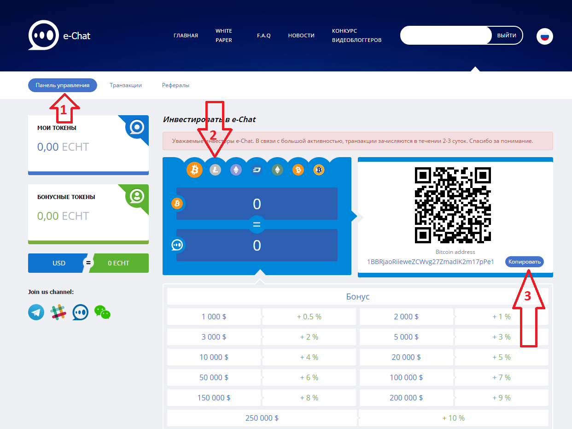
Task: Click the + 6 % bonus cell
Action: [x=309, y=377]
